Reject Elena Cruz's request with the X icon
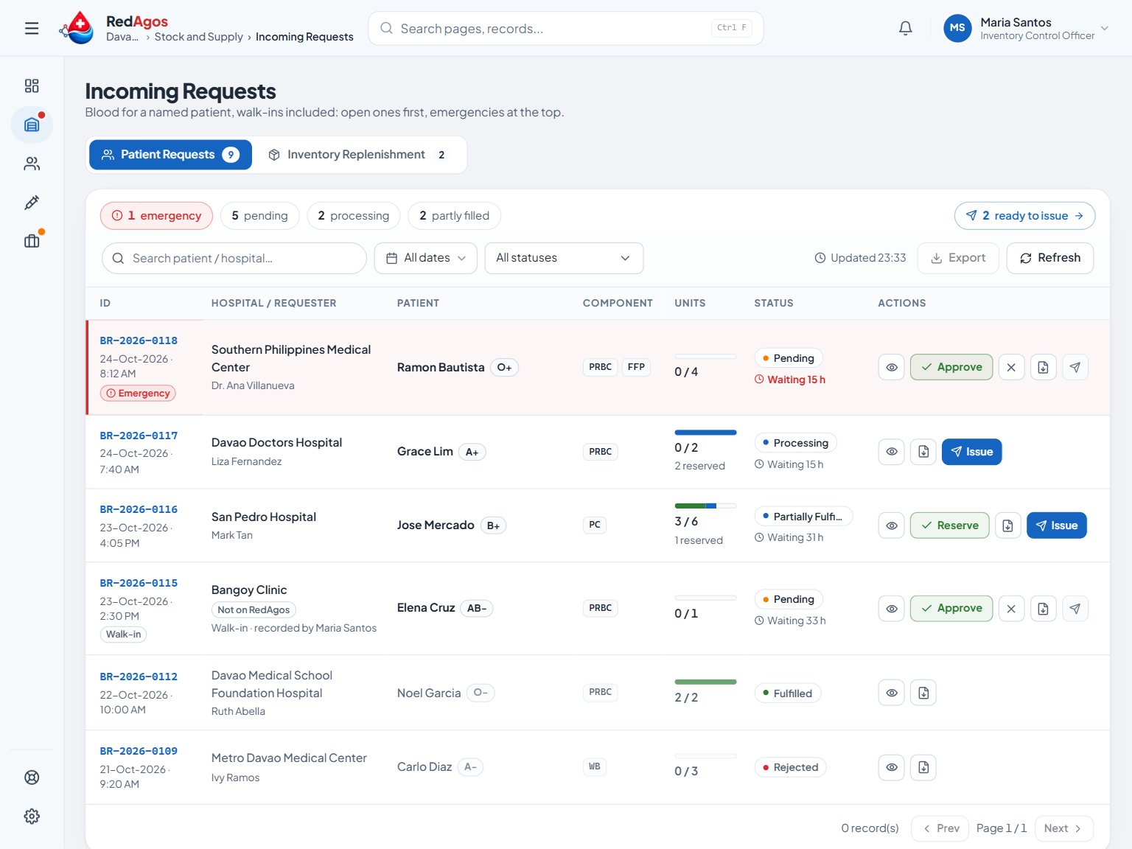Image resolution: width=1132 pixels, height=849 pixels. (1011, 609)
